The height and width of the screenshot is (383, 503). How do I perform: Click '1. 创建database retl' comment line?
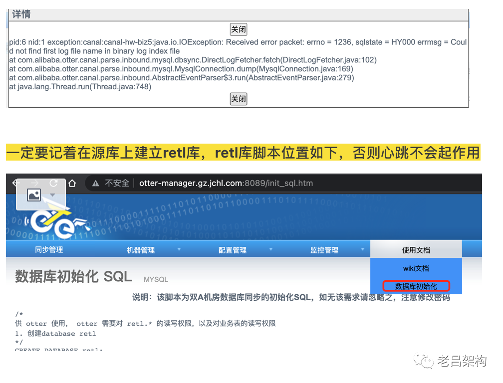pyautogui.click(x=55, y=333)
